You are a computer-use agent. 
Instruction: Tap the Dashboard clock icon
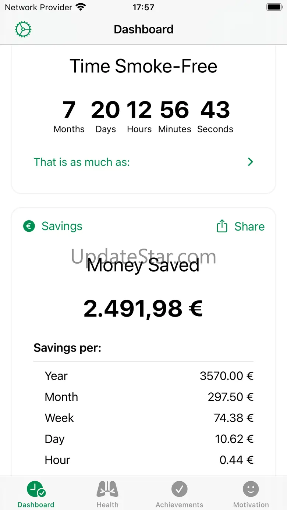pos(36,489)
